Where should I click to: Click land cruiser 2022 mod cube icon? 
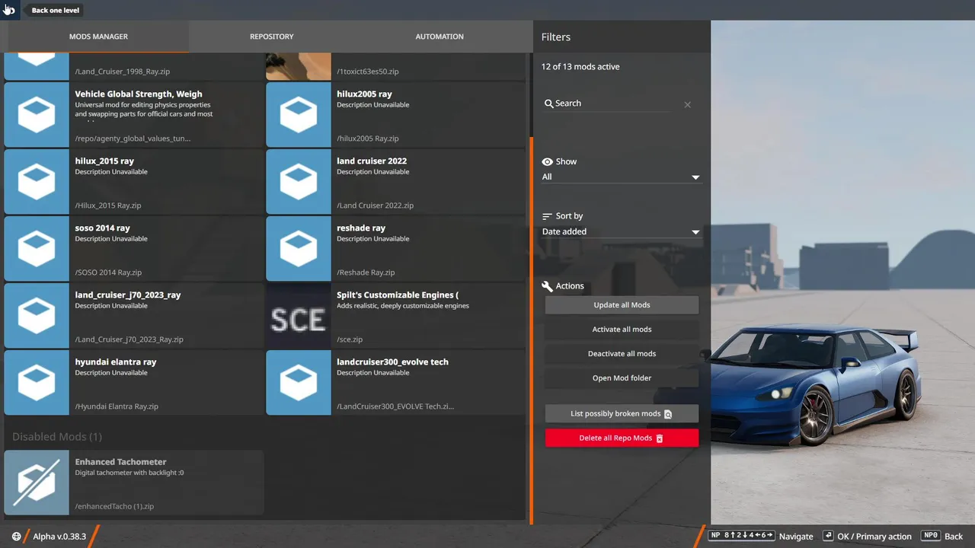[299, 182]
